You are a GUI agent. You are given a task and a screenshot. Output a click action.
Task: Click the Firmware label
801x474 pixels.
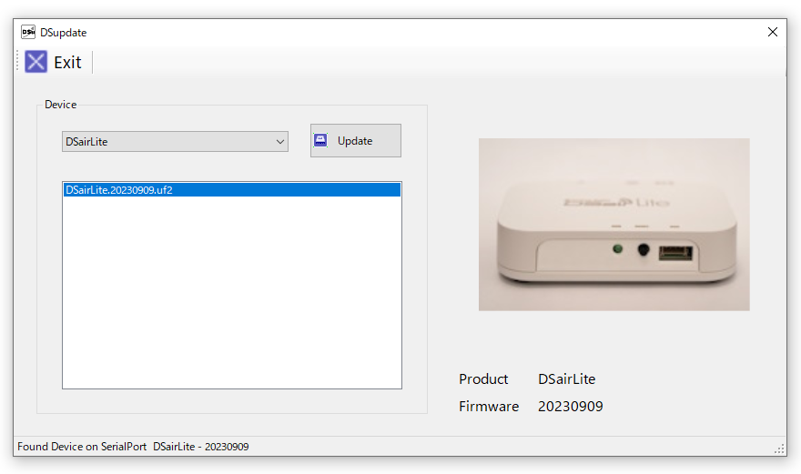tap(489, 406)
